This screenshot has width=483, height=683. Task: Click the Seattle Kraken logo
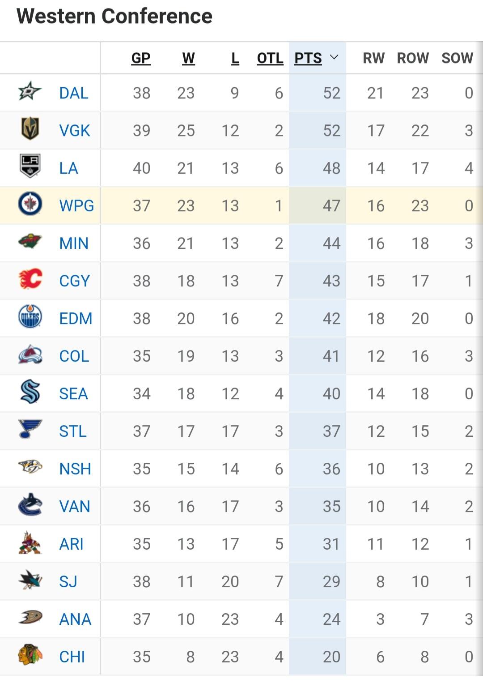[x=30, y=392]
